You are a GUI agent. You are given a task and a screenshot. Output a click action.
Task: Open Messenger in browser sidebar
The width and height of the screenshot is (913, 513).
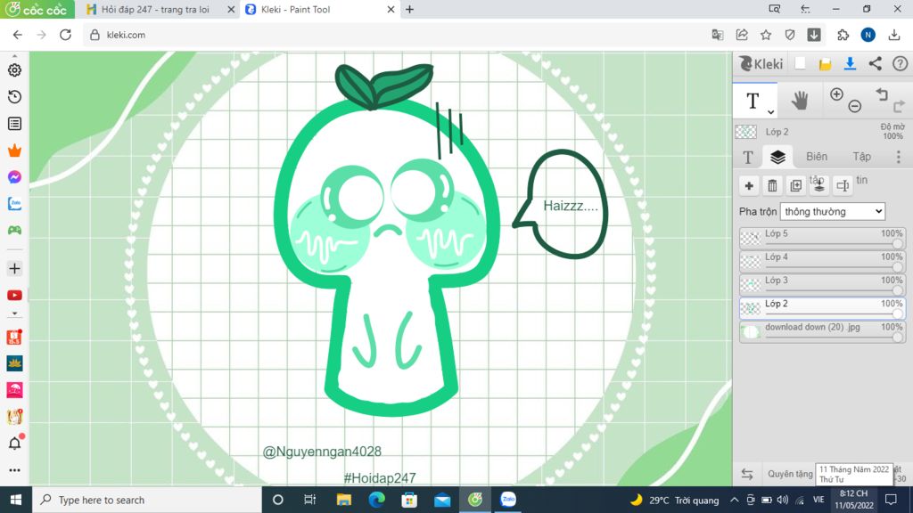pos(14,177)
